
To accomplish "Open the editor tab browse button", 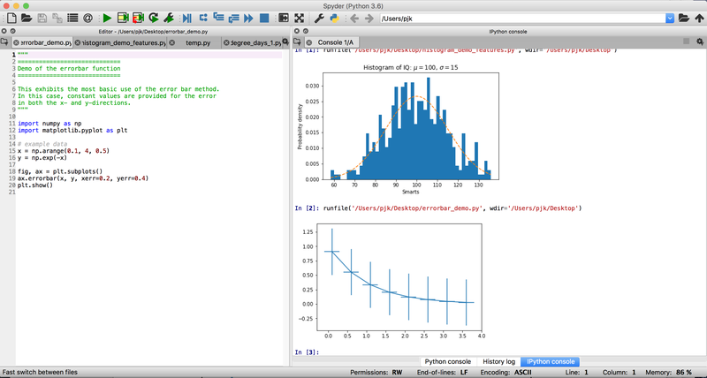I will coord(4,42).
